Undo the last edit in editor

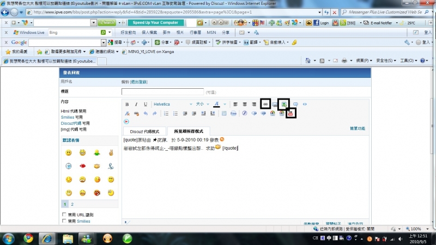pyautogui.click(x=146, y=113)
